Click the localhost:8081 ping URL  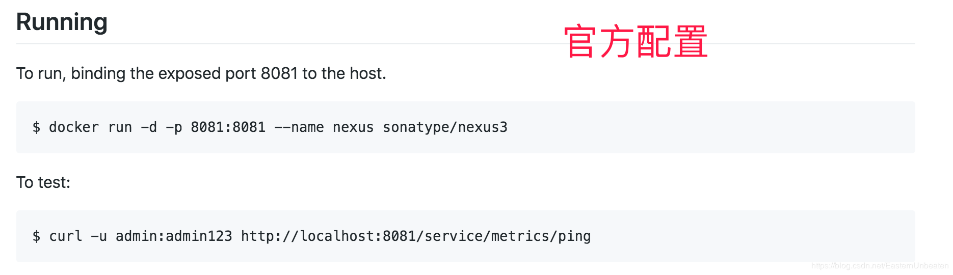point(416,236)
